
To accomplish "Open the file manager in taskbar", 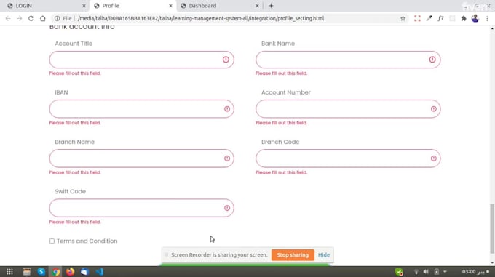I will click(26, 272).
